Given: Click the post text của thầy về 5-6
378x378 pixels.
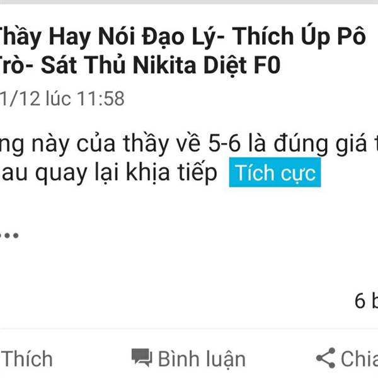Looking at the screenshot, I should (159, 144).
